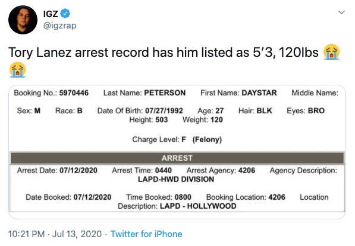Click the Last Name PETERSON field

pos(144,92)
